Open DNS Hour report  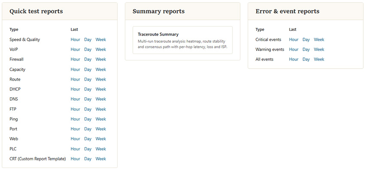tap(75, 99)
